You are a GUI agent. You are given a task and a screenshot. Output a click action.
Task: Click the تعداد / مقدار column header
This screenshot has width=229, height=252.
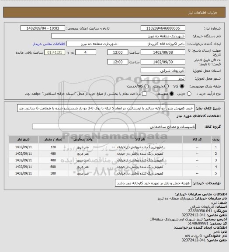pos(53,140)
